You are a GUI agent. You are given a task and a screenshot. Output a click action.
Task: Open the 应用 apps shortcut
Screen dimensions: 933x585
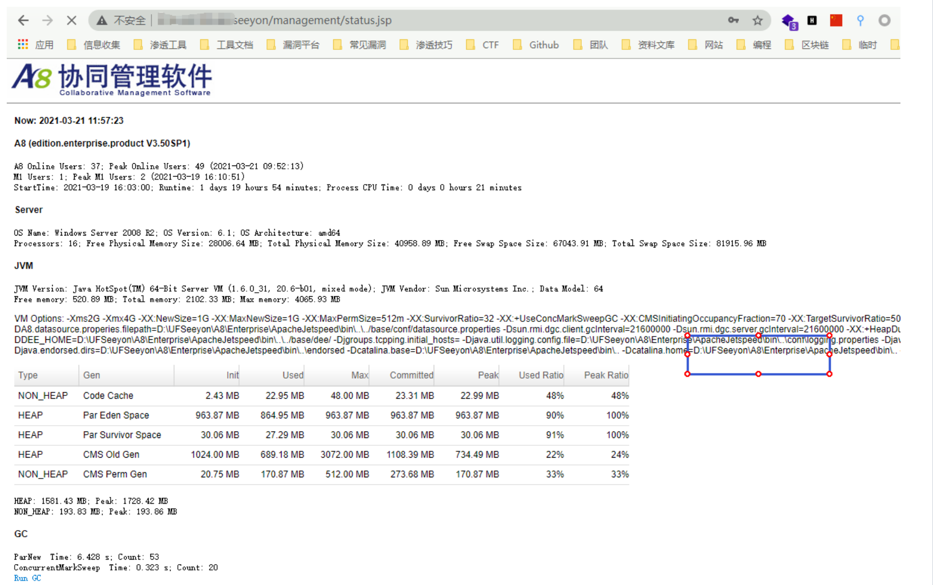coord(36,45)
